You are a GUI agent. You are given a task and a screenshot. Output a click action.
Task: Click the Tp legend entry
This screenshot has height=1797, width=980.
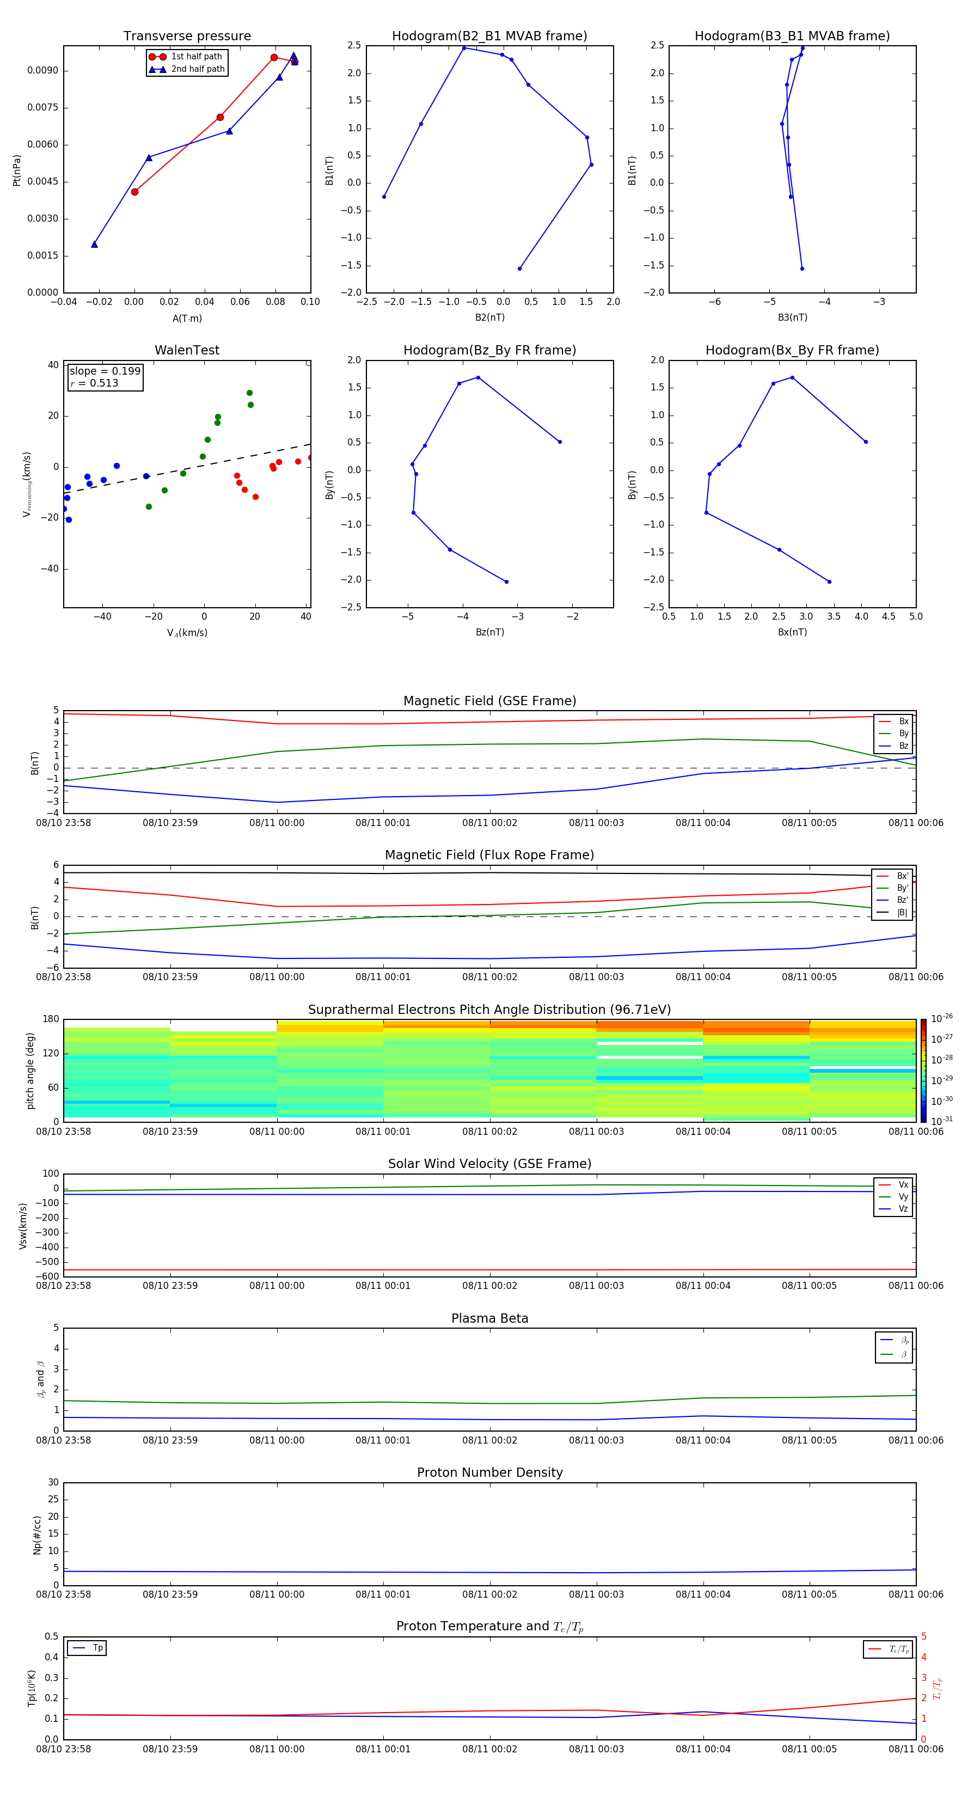pos(87,1648)
